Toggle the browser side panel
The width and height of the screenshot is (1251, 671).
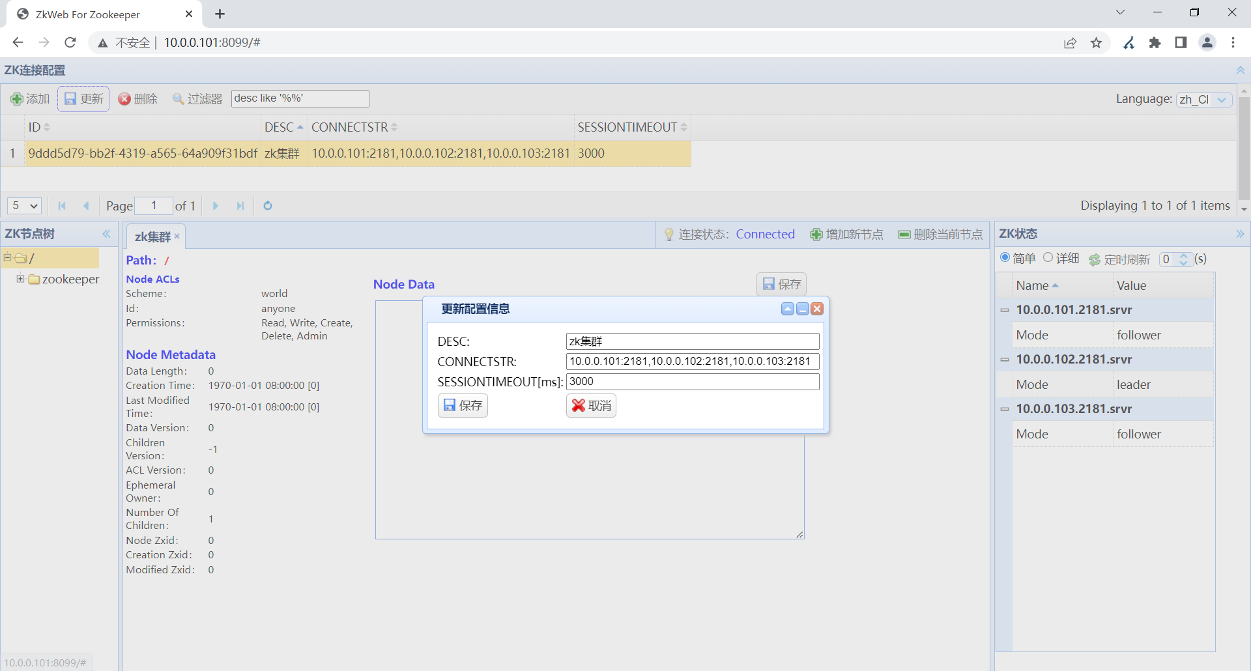[x=1181, y=43]
